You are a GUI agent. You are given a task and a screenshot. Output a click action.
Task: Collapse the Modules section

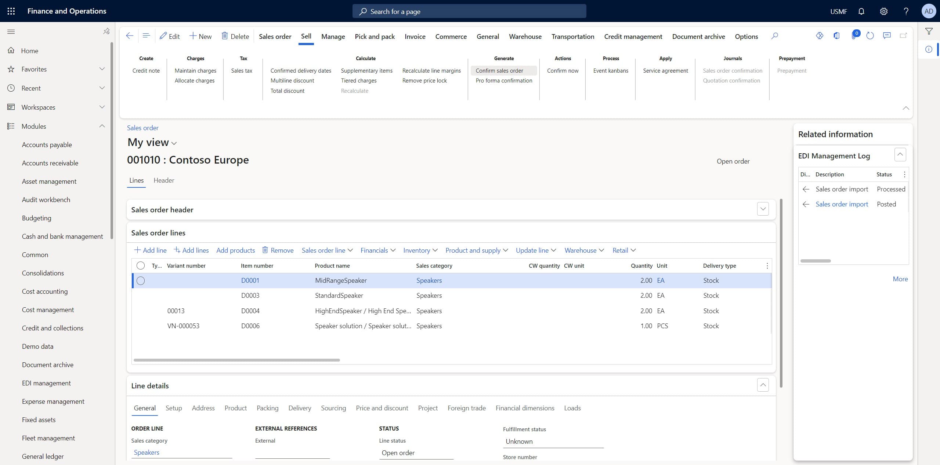102,126
